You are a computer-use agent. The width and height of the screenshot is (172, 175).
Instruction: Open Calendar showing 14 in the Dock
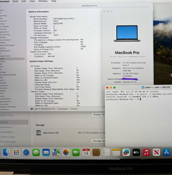[86, 152]
